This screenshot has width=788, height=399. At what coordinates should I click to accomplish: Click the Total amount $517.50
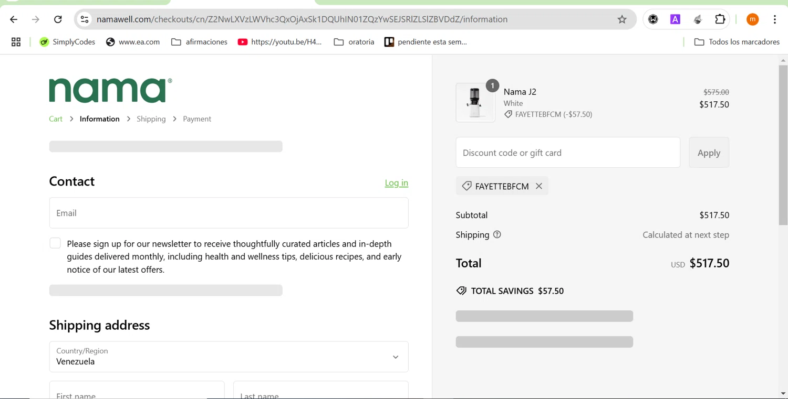click(709, 263)
